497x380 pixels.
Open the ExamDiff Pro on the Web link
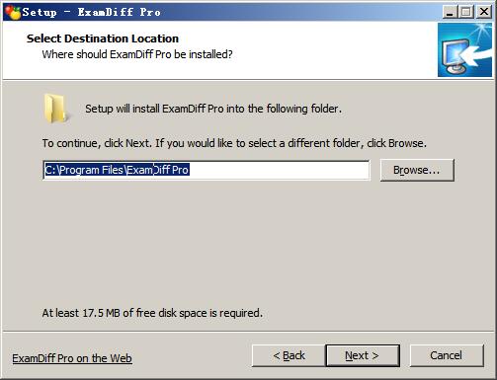tap(72, 358)
